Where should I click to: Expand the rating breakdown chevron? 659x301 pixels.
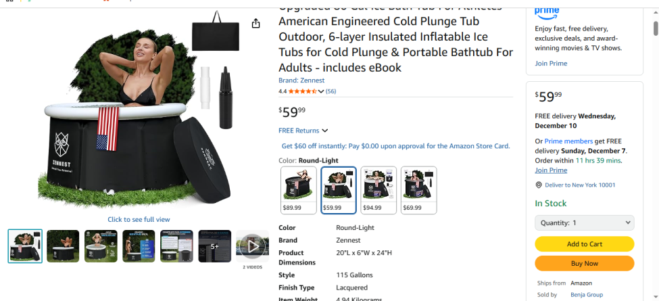coord(321,92)
